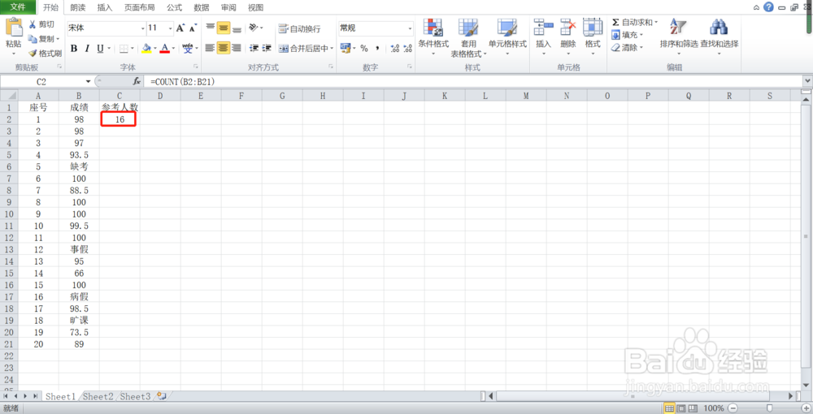The image size is (813, 414).
Task: Click the Paste (粘贴) clipboard icon
Action: 14,28
